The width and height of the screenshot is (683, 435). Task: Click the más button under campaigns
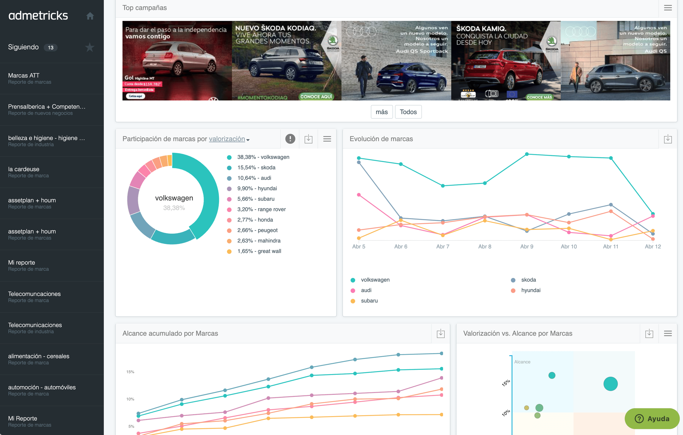coord(381,112)
